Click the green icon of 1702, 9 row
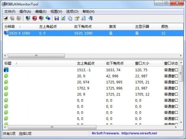This screenshot has height=139, width=186. tap(6, 88)
